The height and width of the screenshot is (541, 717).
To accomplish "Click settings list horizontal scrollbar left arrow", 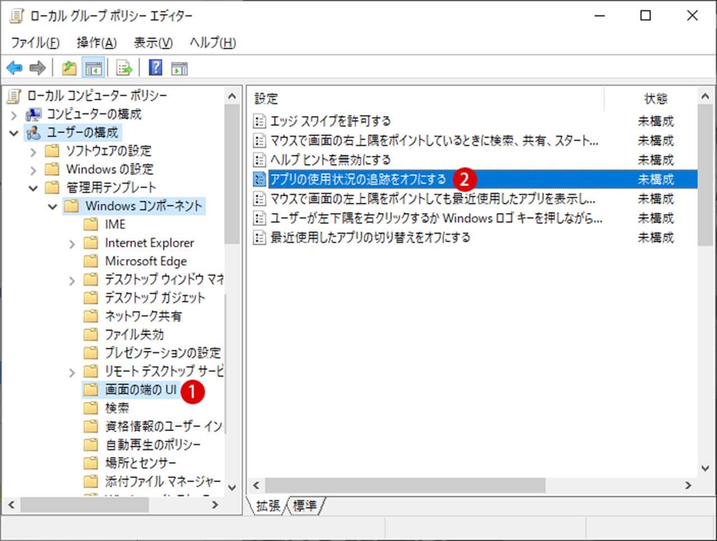I will click(x=257, y=485).
